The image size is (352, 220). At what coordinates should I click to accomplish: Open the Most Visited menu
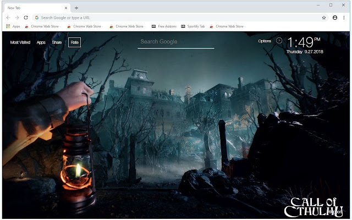pyautogui.click(x=20, y=42)
